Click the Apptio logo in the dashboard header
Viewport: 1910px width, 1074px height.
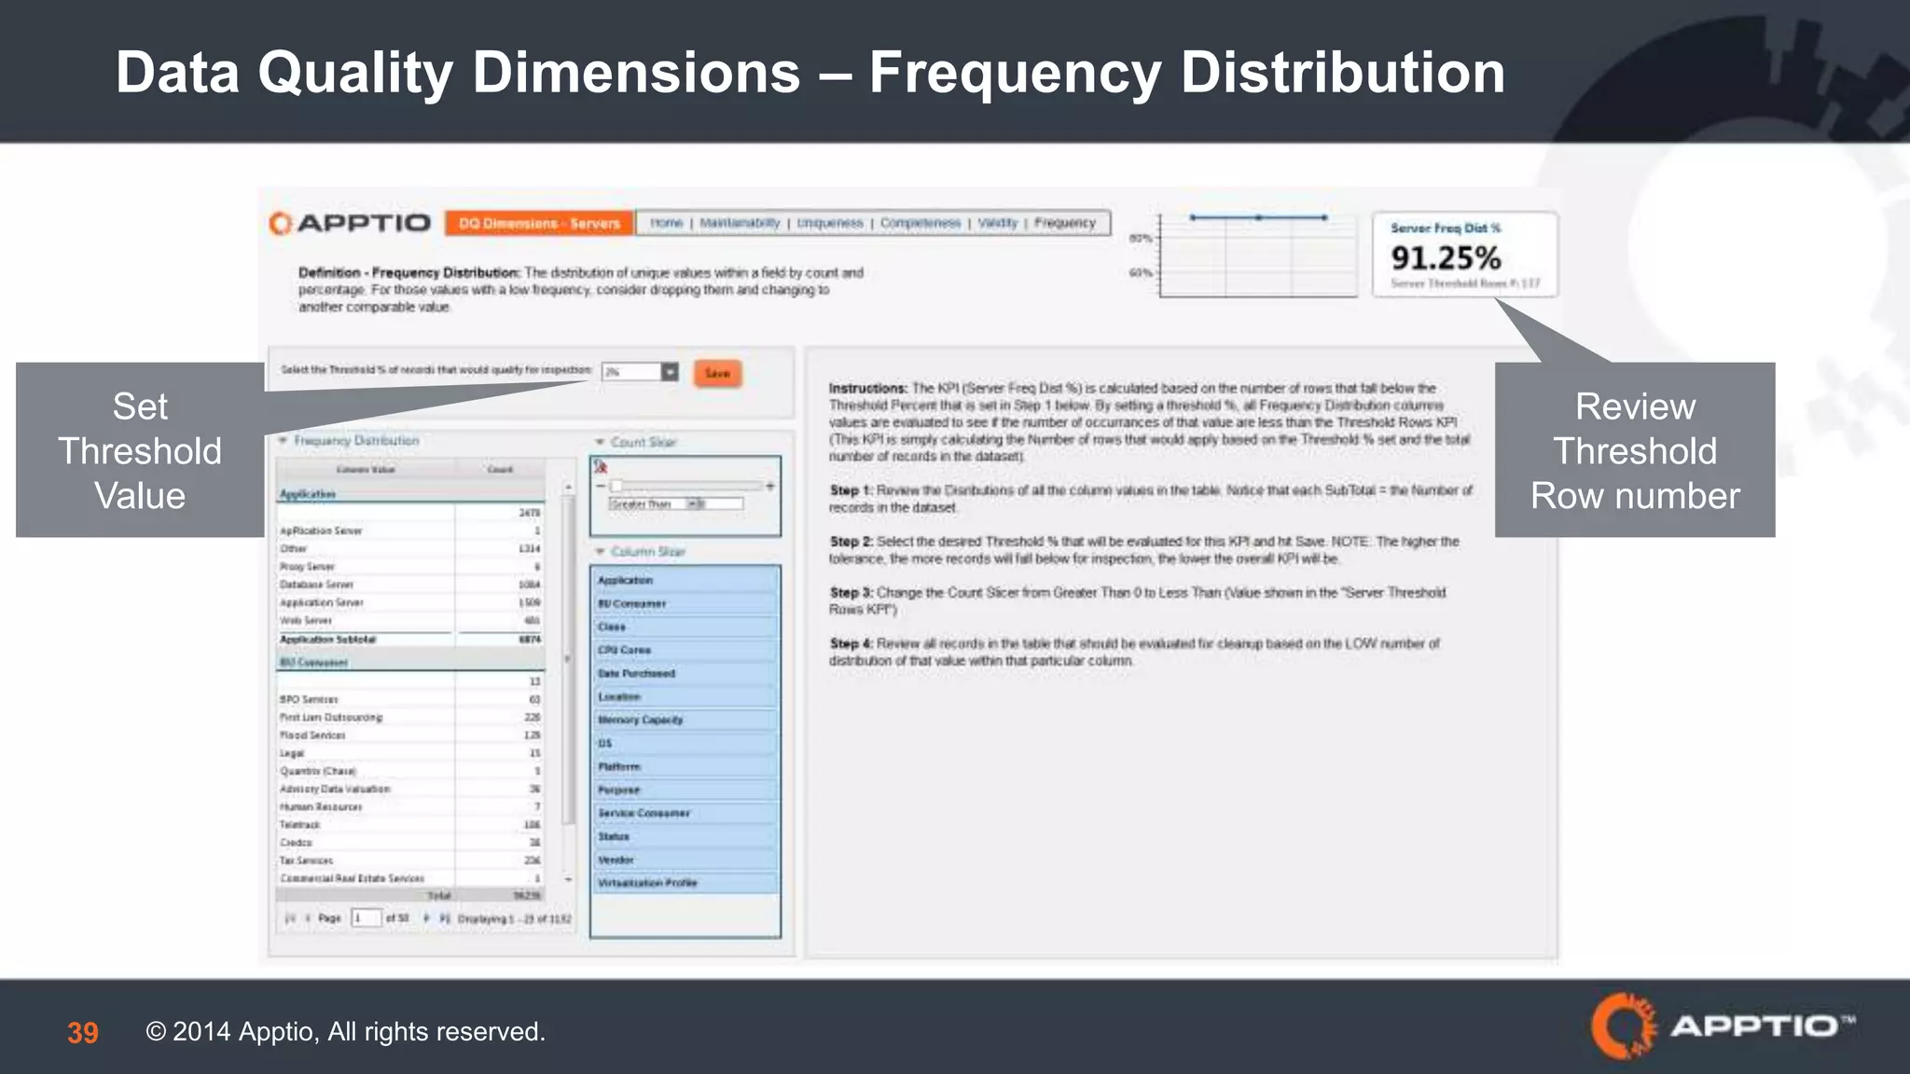[x=350, y=224]
